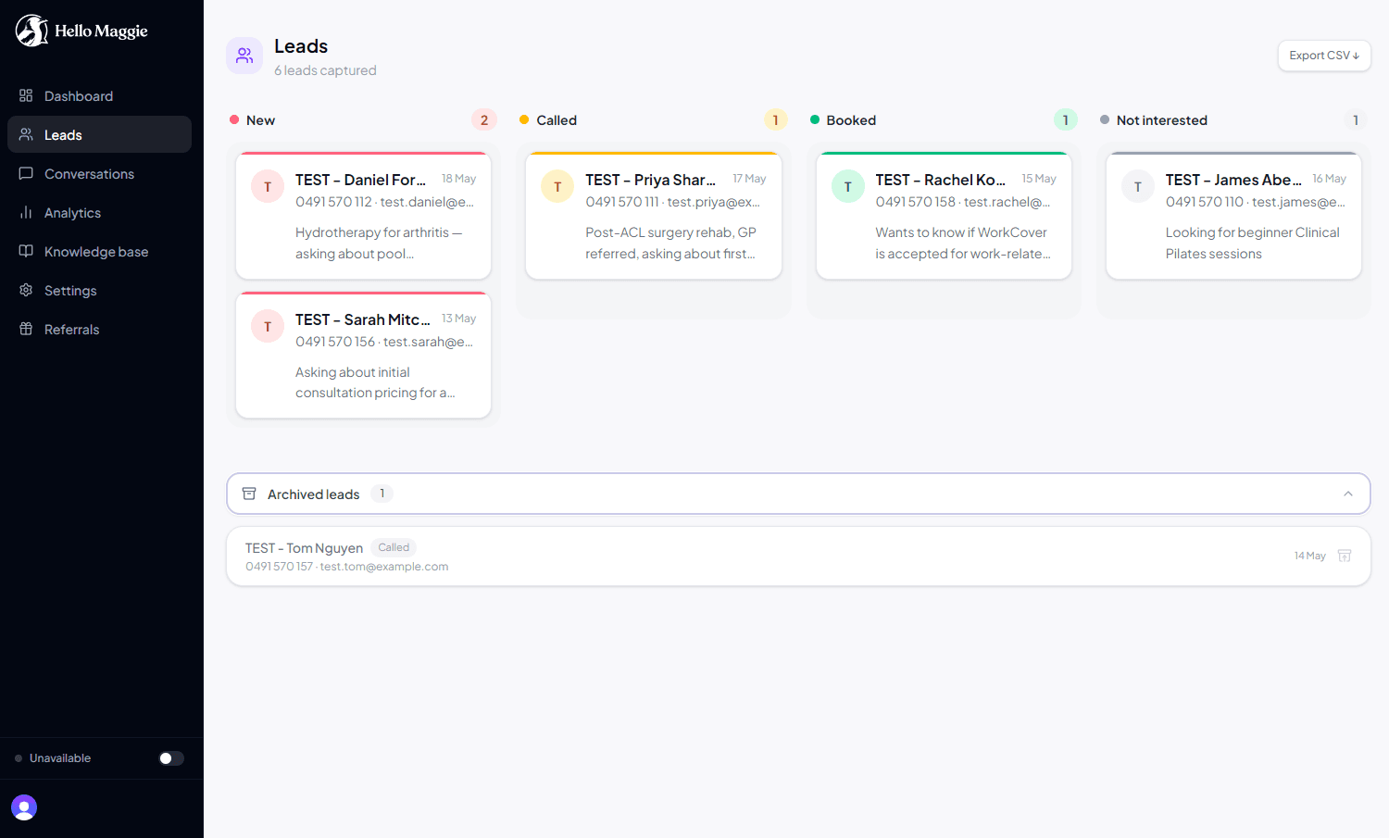Click the Booked column count badge

click(1065, 120)
